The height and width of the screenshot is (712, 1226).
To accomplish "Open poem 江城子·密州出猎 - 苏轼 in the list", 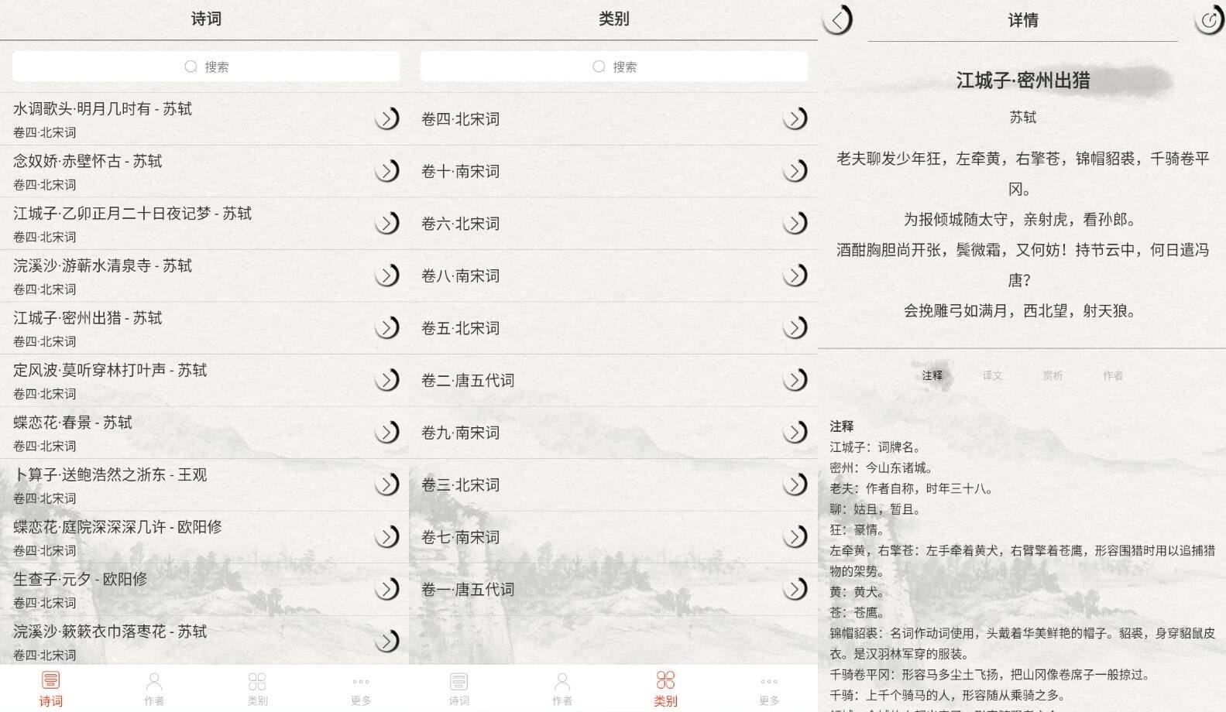I will (x=186, y=328).
